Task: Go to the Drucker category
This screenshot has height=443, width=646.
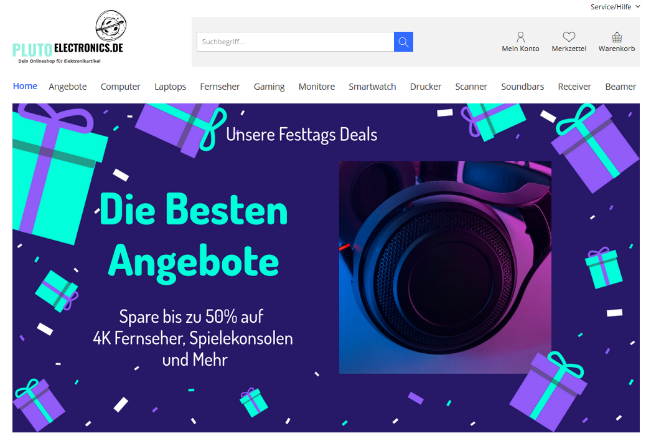Action: click(425, 87)
